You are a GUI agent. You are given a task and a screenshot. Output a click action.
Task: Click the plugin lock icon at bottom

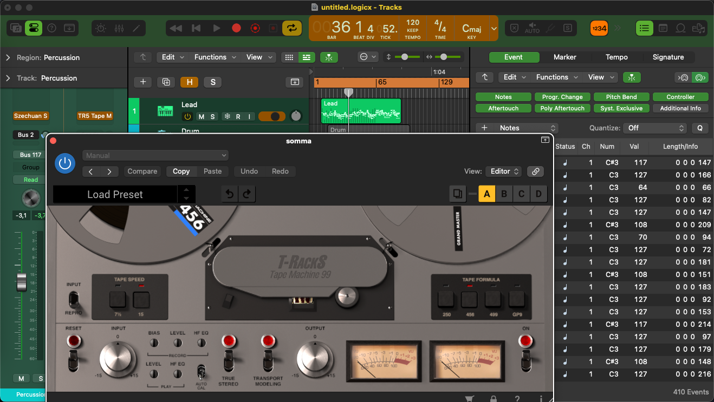tap(494, 398)
